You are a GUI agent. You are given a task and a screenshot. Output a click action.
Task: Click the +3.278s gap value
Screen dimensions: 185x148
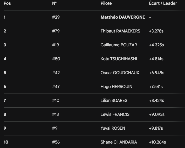click(x=156, y=31)
